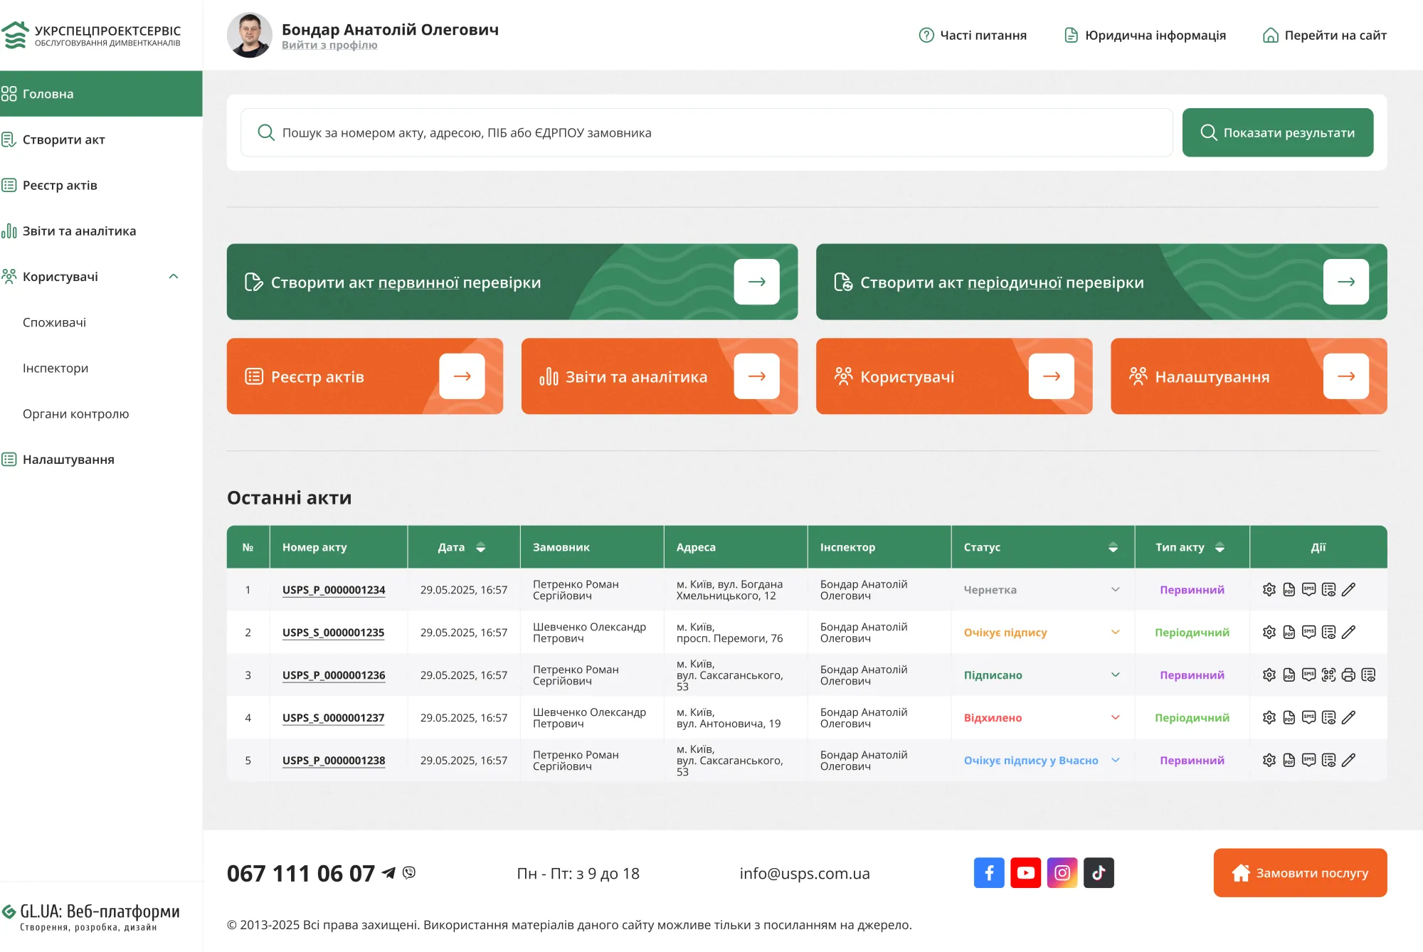1423x952 pixels.
Task: Select Інспектори submenu item
Action: click(x=55, y=368)
